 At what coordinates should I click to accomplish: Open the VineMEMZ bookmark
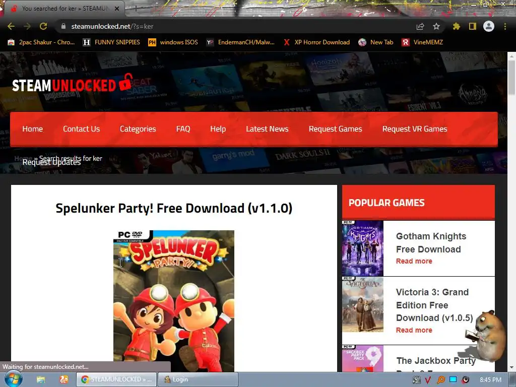click(423, 42)
